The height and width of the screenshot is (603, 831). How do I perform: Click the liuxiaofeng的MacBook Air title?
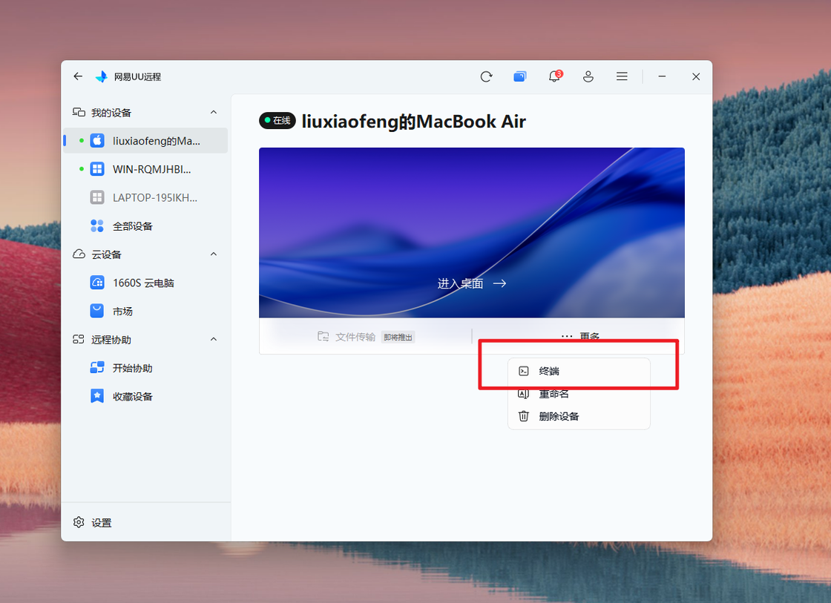[x=414, y=122]
